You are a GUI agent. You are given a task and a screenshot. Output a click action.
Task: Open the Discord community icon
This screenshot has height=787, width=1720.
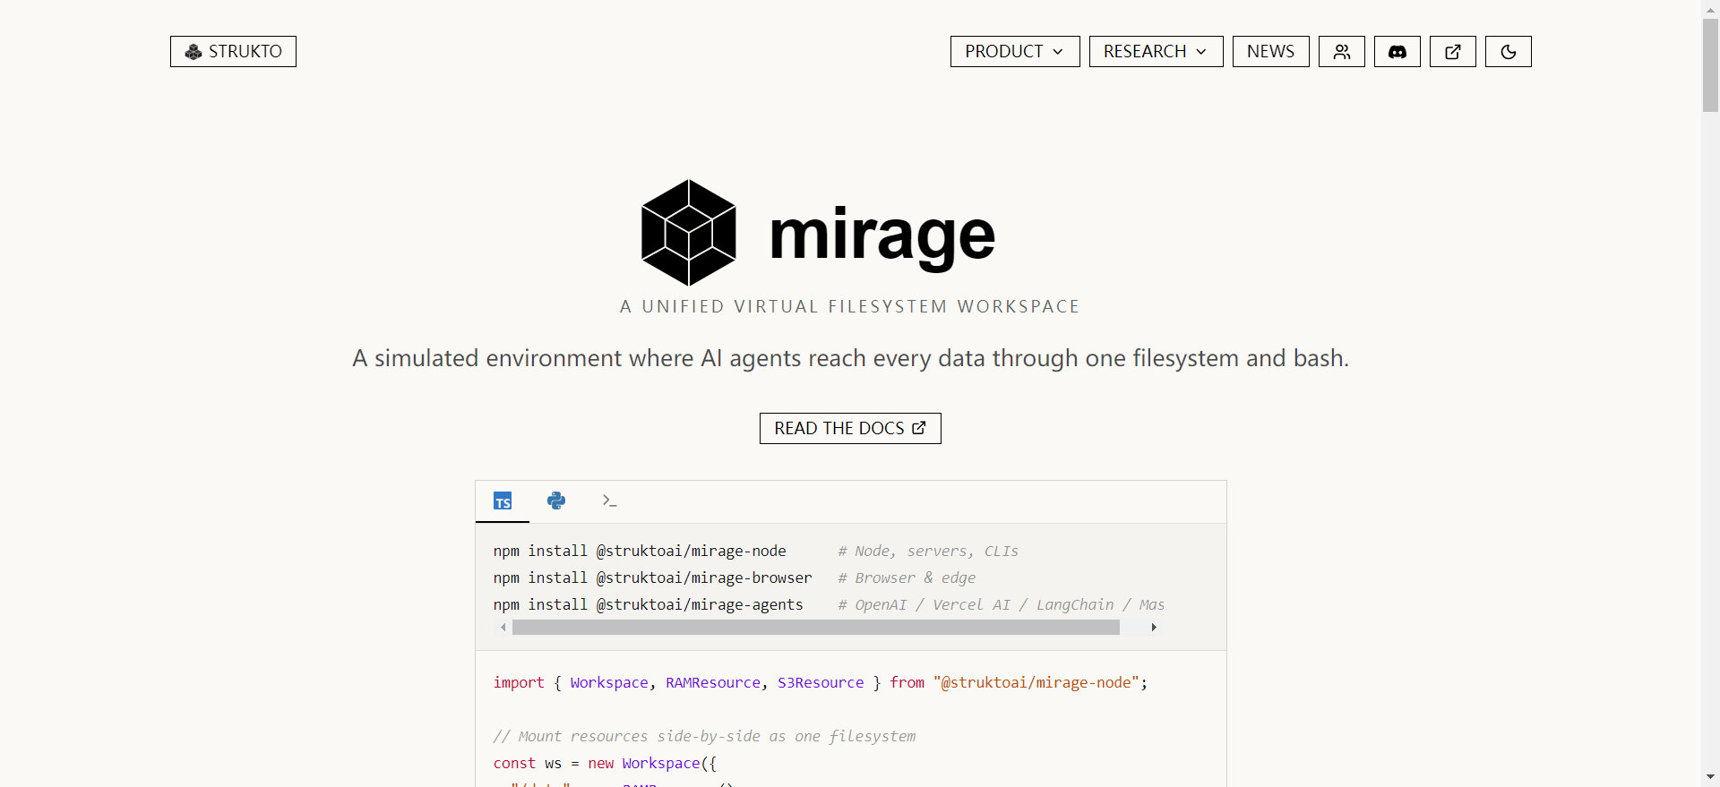pos(1397,51)
